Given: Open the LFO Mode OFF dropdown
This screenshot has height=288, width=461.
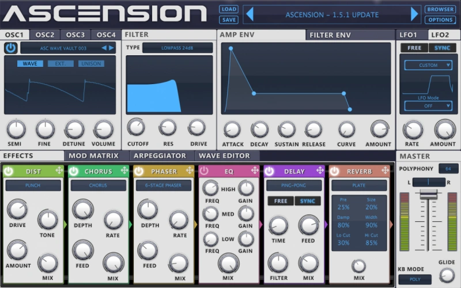Looking at the screenshot, I should 428,106.
